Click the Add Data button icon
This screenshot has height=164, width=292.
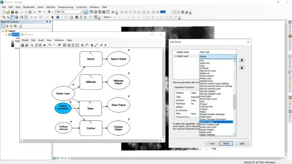[x=49, y=12]
